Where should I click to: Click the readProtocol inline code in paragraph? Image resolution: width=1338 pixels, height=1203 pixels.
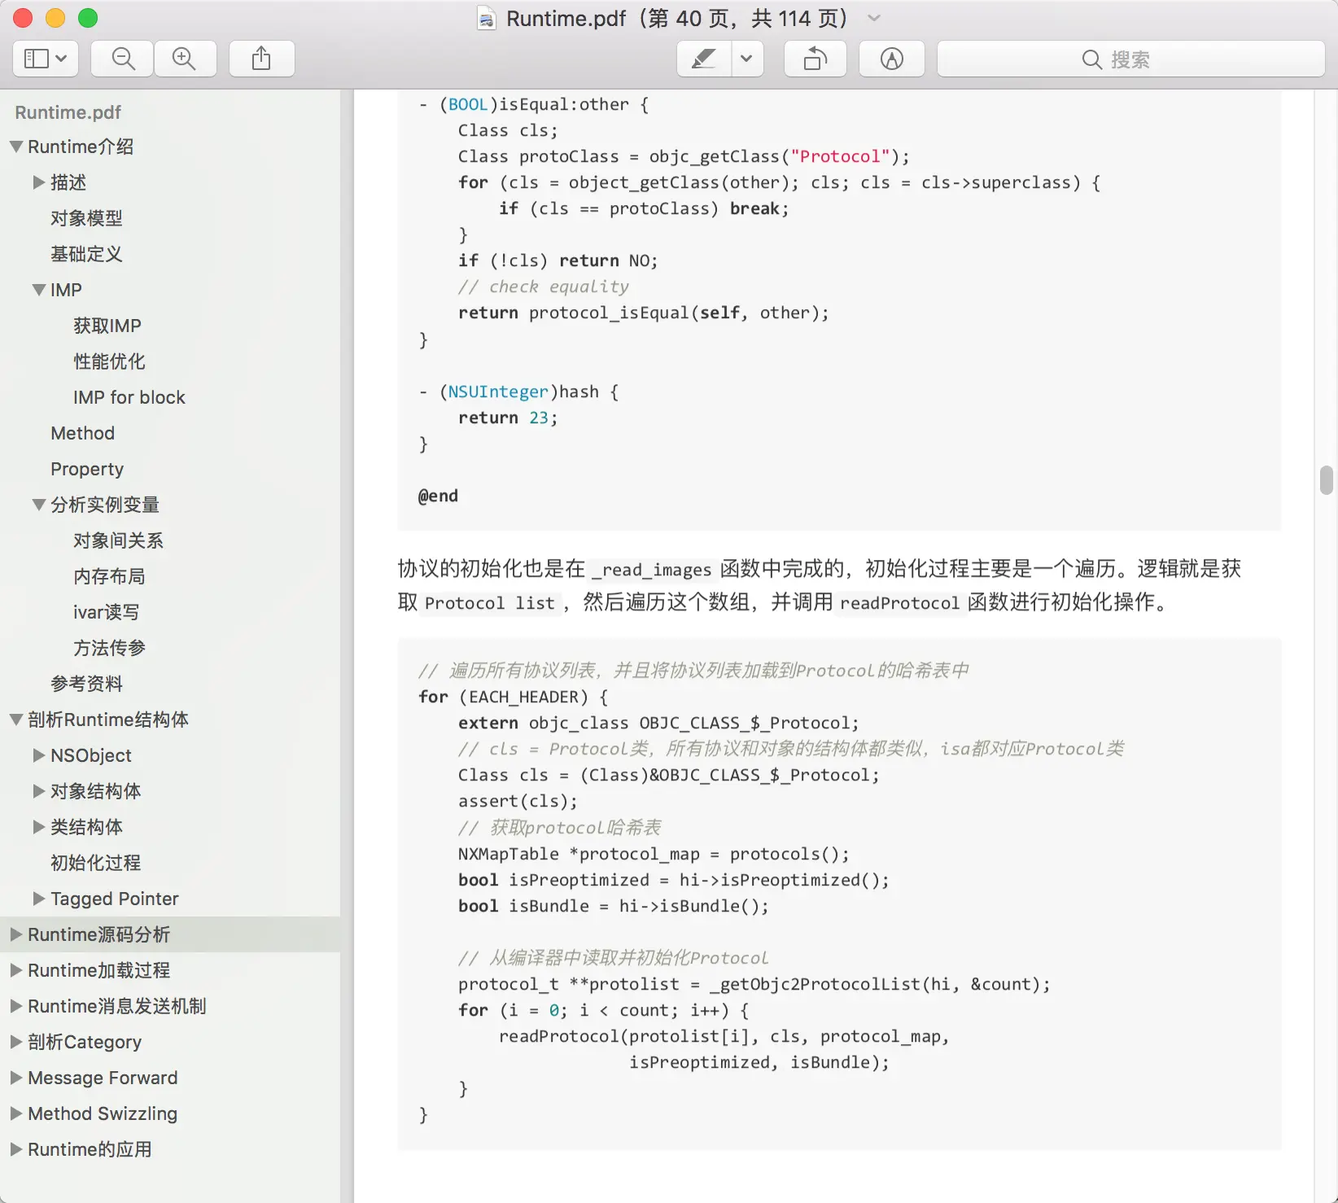click(900, 603)
